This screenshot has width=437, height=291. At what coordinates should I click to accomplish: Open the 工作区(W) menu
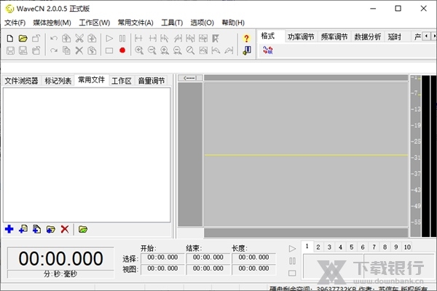95,23
